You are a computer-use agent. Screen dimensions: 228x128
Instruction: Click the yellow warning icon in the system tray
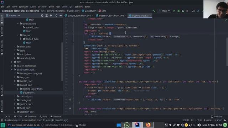[x=186, y=125]
